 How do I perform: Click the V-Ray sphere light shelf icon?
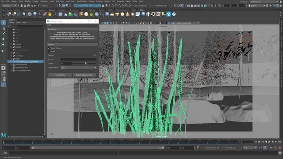click(x=122, y=14)
